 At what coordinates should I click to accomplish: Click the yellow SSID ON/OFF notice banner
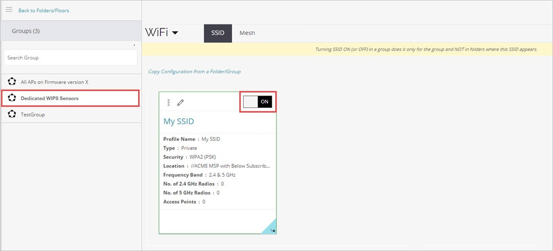347,49
